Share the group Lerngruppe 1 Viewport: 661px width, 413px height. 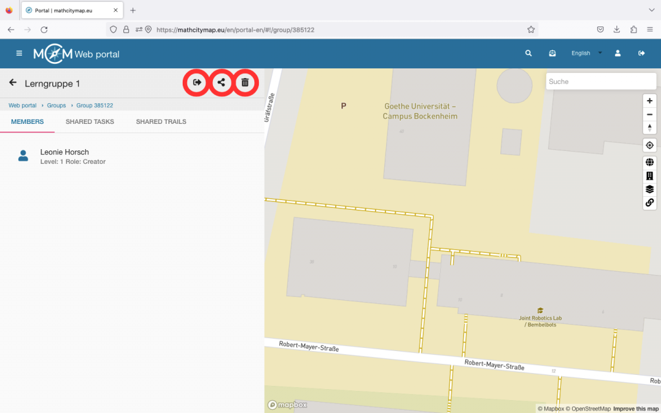221,83
